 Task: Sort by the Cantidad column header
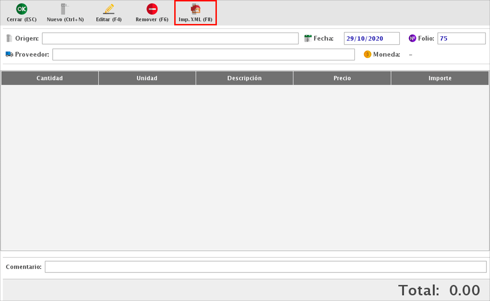coord(49,78)
